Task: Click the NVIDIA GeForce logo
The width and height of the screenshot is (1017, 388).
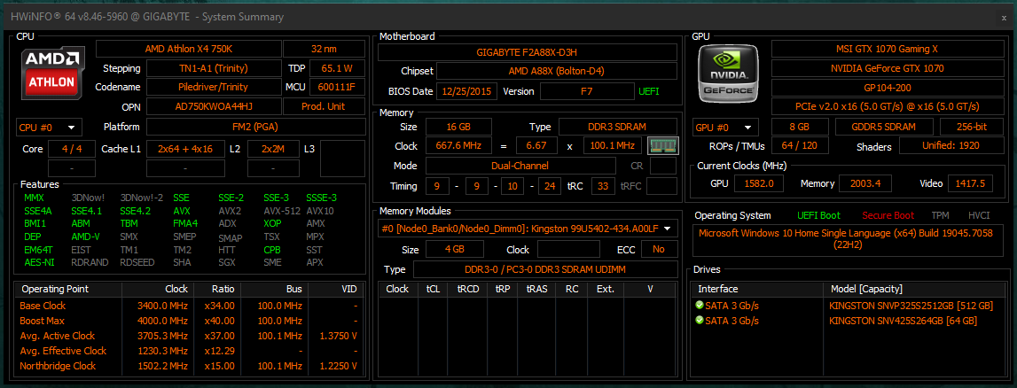Action: 728,73
